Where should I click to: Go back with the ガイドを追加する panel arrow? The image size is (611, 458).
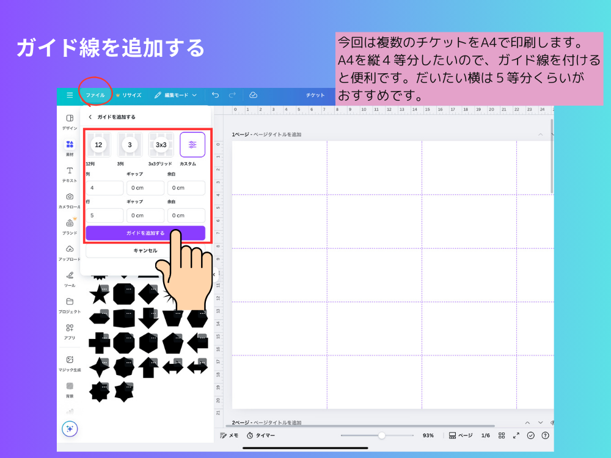tap(90, 116)
